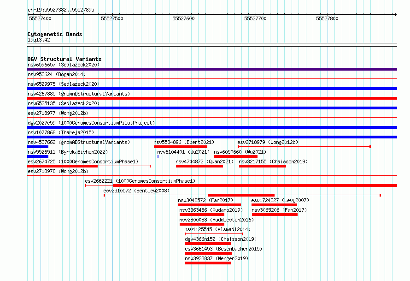Select the blue dgv2027e59 variant bar
410x281 pixels.
coord(212,127)
